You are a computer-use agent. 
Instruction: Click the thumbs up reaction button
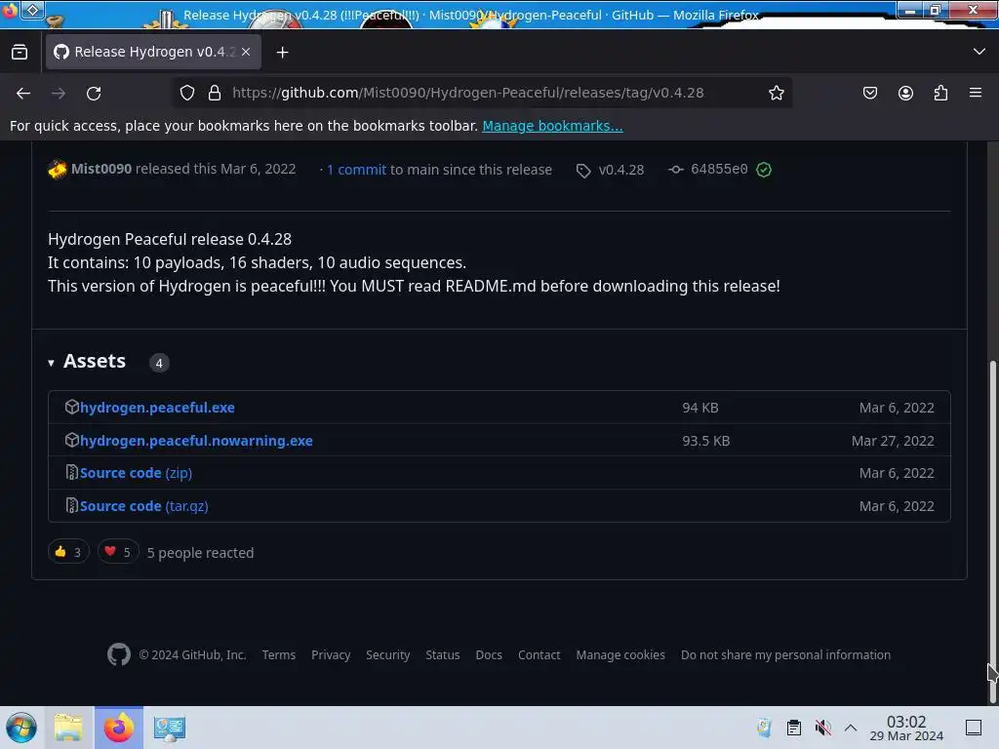[x=68, y=552]
